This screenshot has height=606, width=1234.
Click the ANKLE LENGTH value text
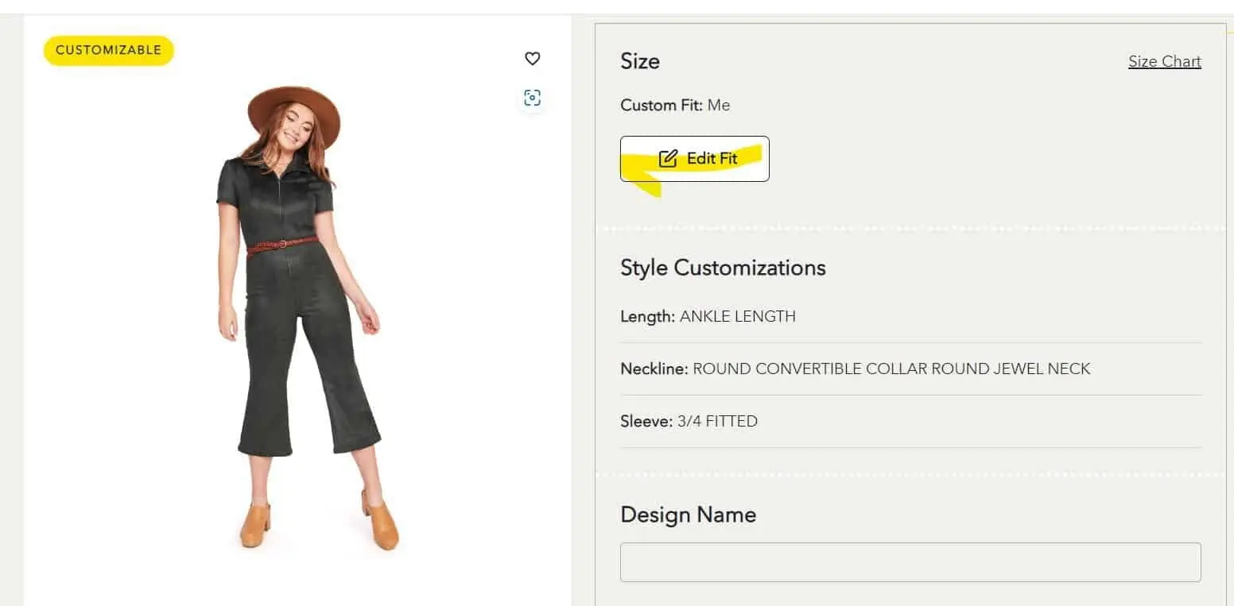[737, 316]
